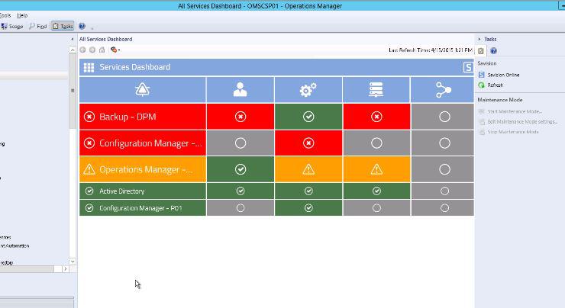Collapse the left navigation pane arrow
The width and height of the screenshot is (565, 308).
[x=73, y=39]
